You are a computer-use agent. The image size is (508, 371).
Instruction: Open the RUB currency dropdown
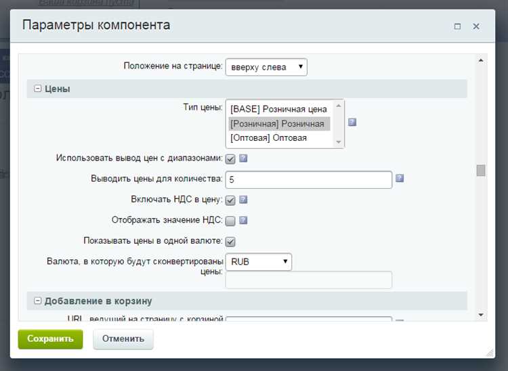pyautogui.click(x=259, y=262)
